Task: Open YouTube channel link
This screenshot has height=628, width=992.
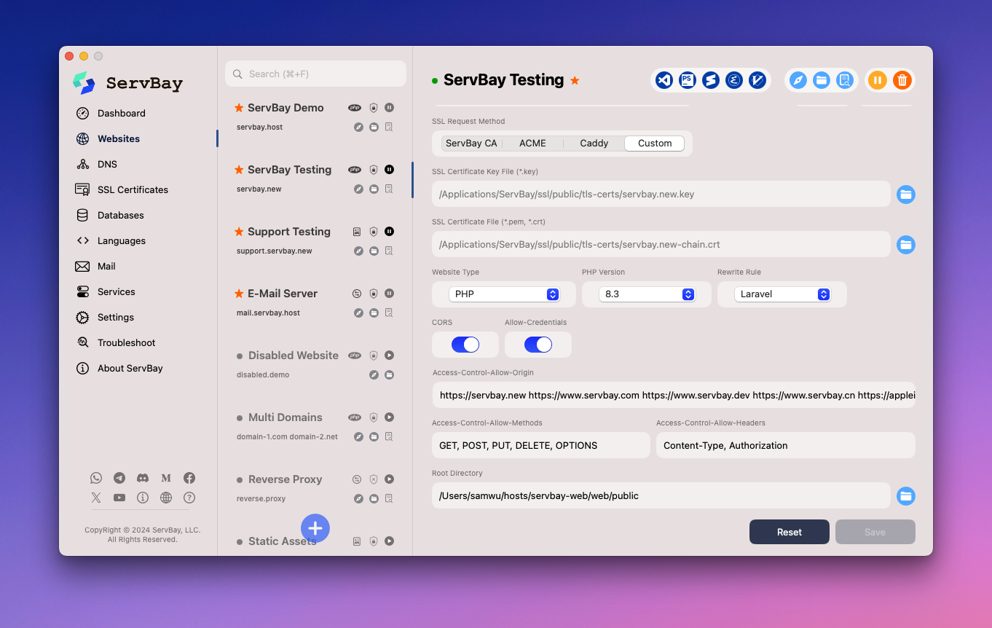Action: tap(119, 498)
